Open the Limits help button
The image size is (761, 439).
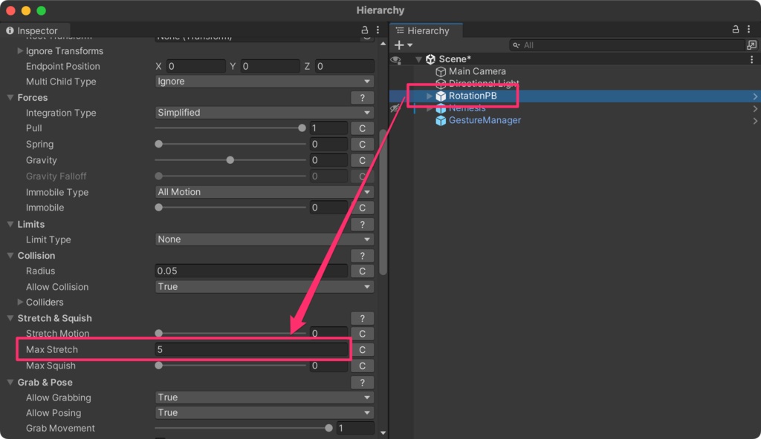click(362, 225)
